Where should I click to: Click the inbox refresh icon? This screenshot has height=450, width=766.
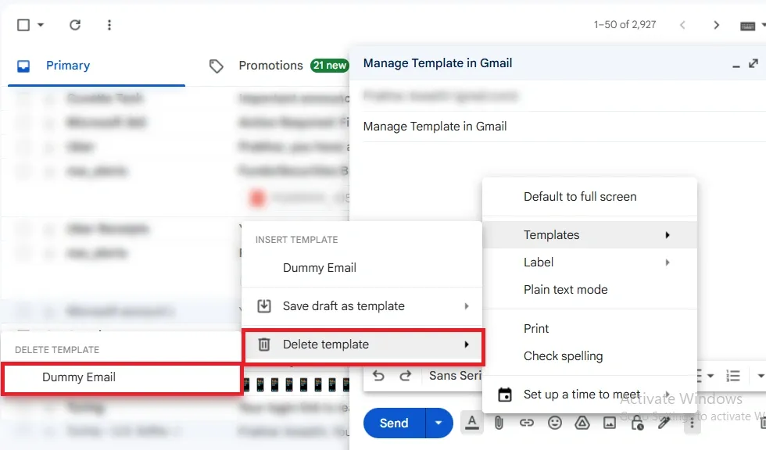point(75,25)
